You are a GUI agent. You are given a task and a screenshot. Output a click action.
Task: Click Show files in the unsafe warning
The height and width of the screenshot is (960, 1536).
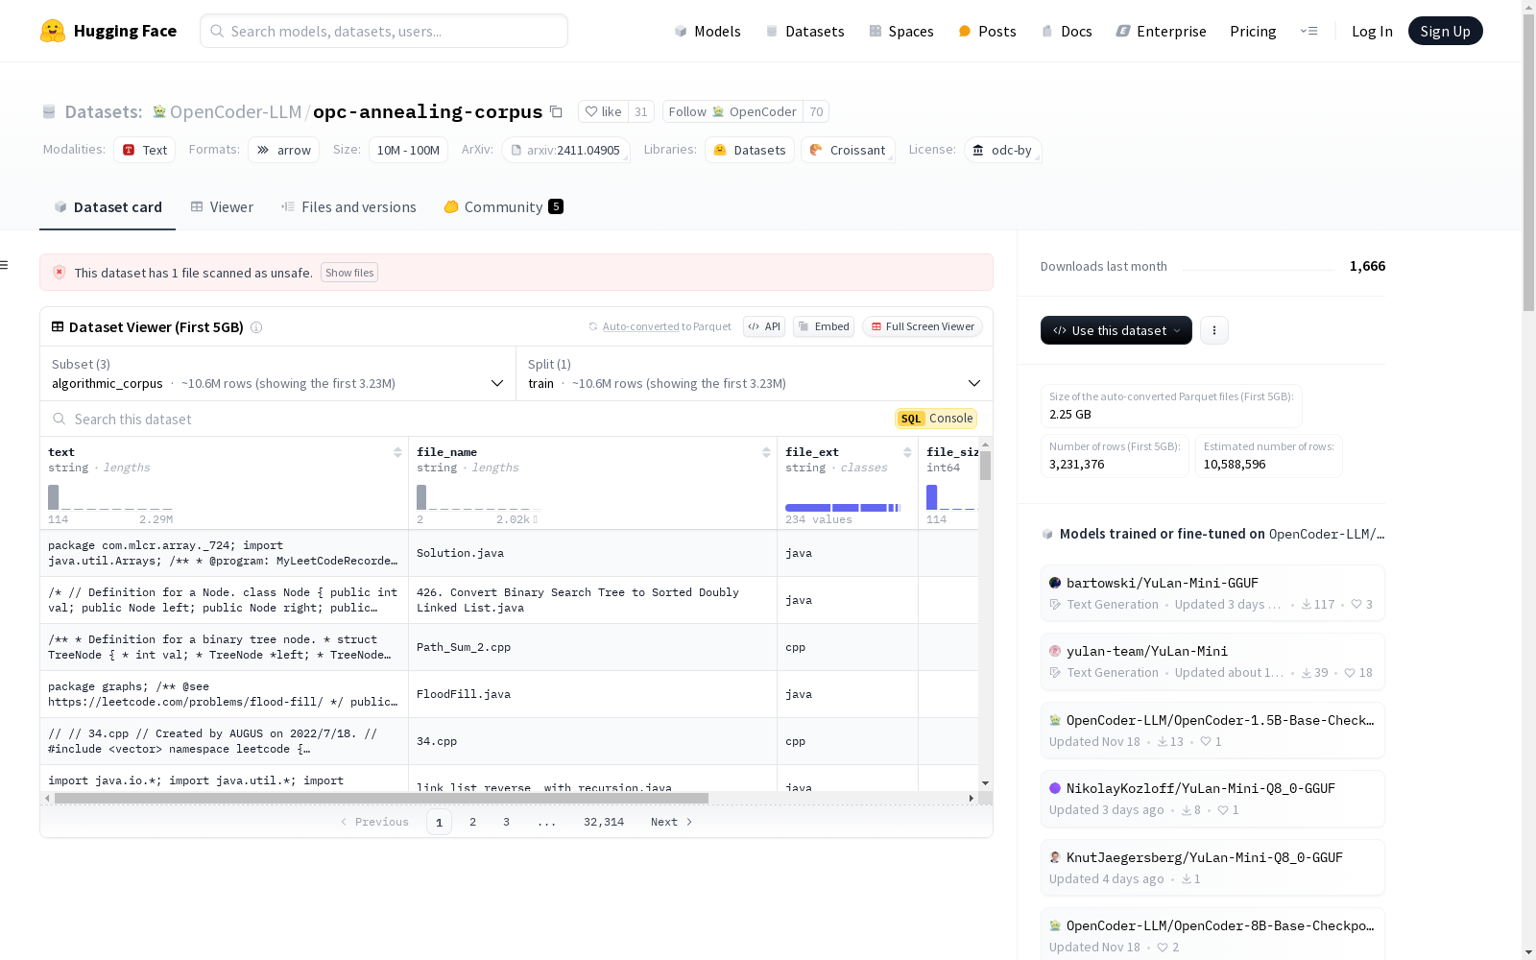349,273
